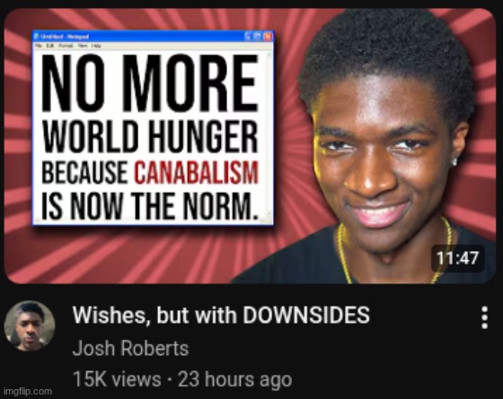Go to the Josh Roberts channel name

pos(130,348)
